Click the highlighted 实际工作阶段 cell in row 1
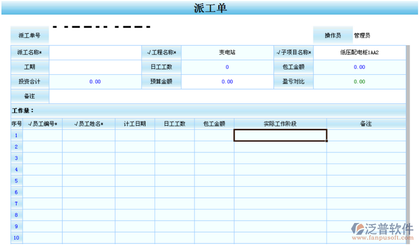The height and width of the screenshot is (246, 419). coord(280,136)
